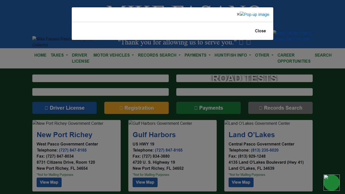Click the X icon in the pop-up header
Screen dimensions: 345x194
238,14
